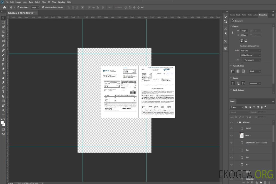Select the Eyedropper tool
Viewport: 276px width, 184px height.
(3, 45)
